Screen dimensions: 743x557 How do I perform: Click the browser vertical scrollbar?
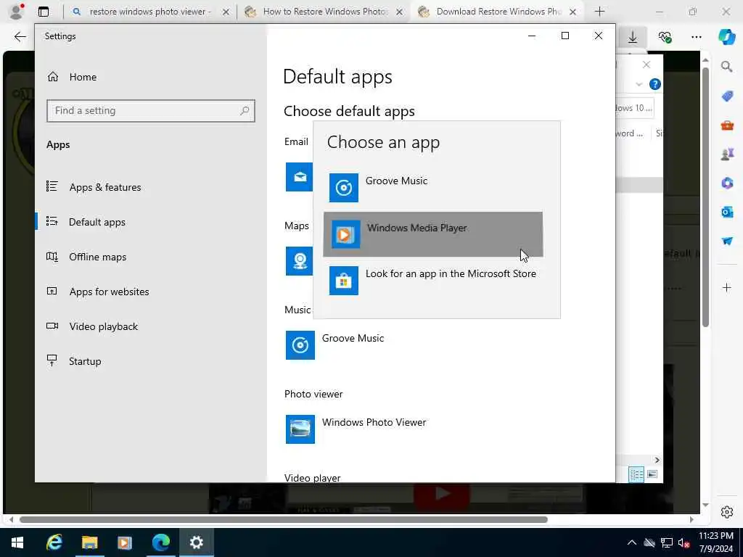pyautogui.click(x=705, y=197)
